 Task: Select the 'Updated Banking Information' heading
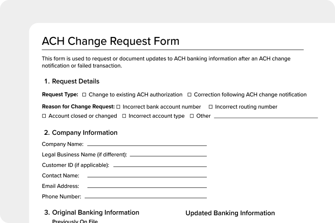click(230, 213)
